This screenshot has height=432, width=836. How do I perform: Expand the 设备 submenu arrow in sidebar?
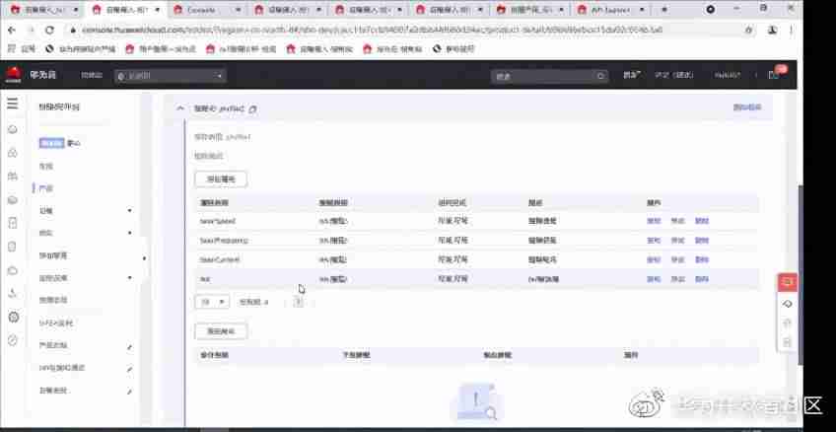click(129, 211)
